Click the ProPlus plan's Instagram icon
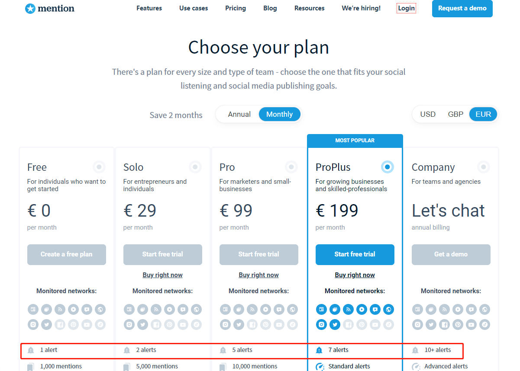This screenshot has height=371, width=520. point(321,324)
